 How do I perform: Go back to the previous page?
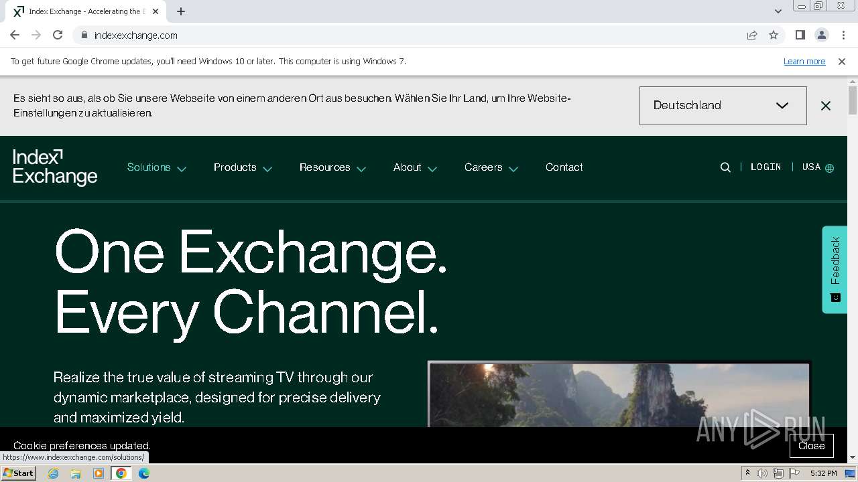[x=15, y=35]
